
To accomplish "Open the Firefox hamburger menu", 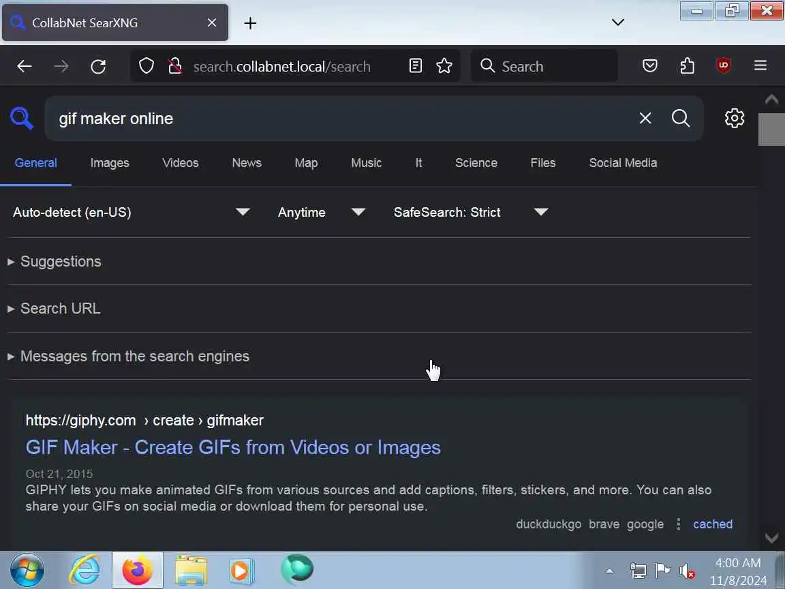I will (x=760, y=65).
